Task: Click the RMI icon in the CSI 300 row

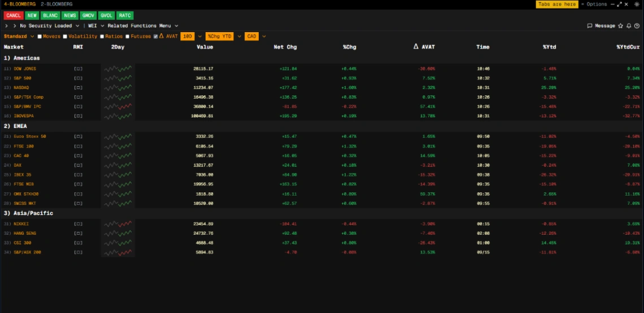Action: coord(78,243)
